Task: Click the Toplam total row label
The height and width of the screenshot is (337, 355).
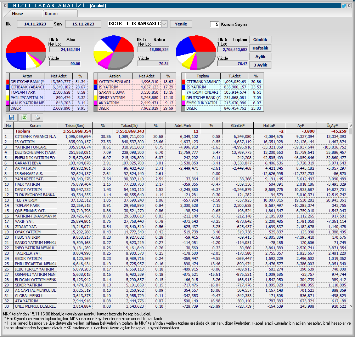Action: click(22, 131)
